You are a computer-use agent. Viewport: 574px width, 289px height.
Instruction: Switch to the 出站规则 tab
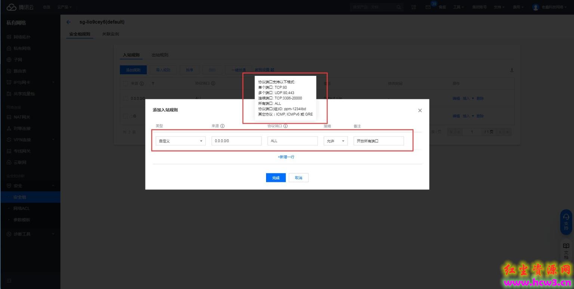160,55
